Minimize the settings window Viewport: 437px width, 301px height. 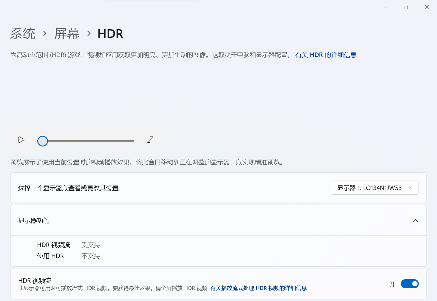(385, 7)
